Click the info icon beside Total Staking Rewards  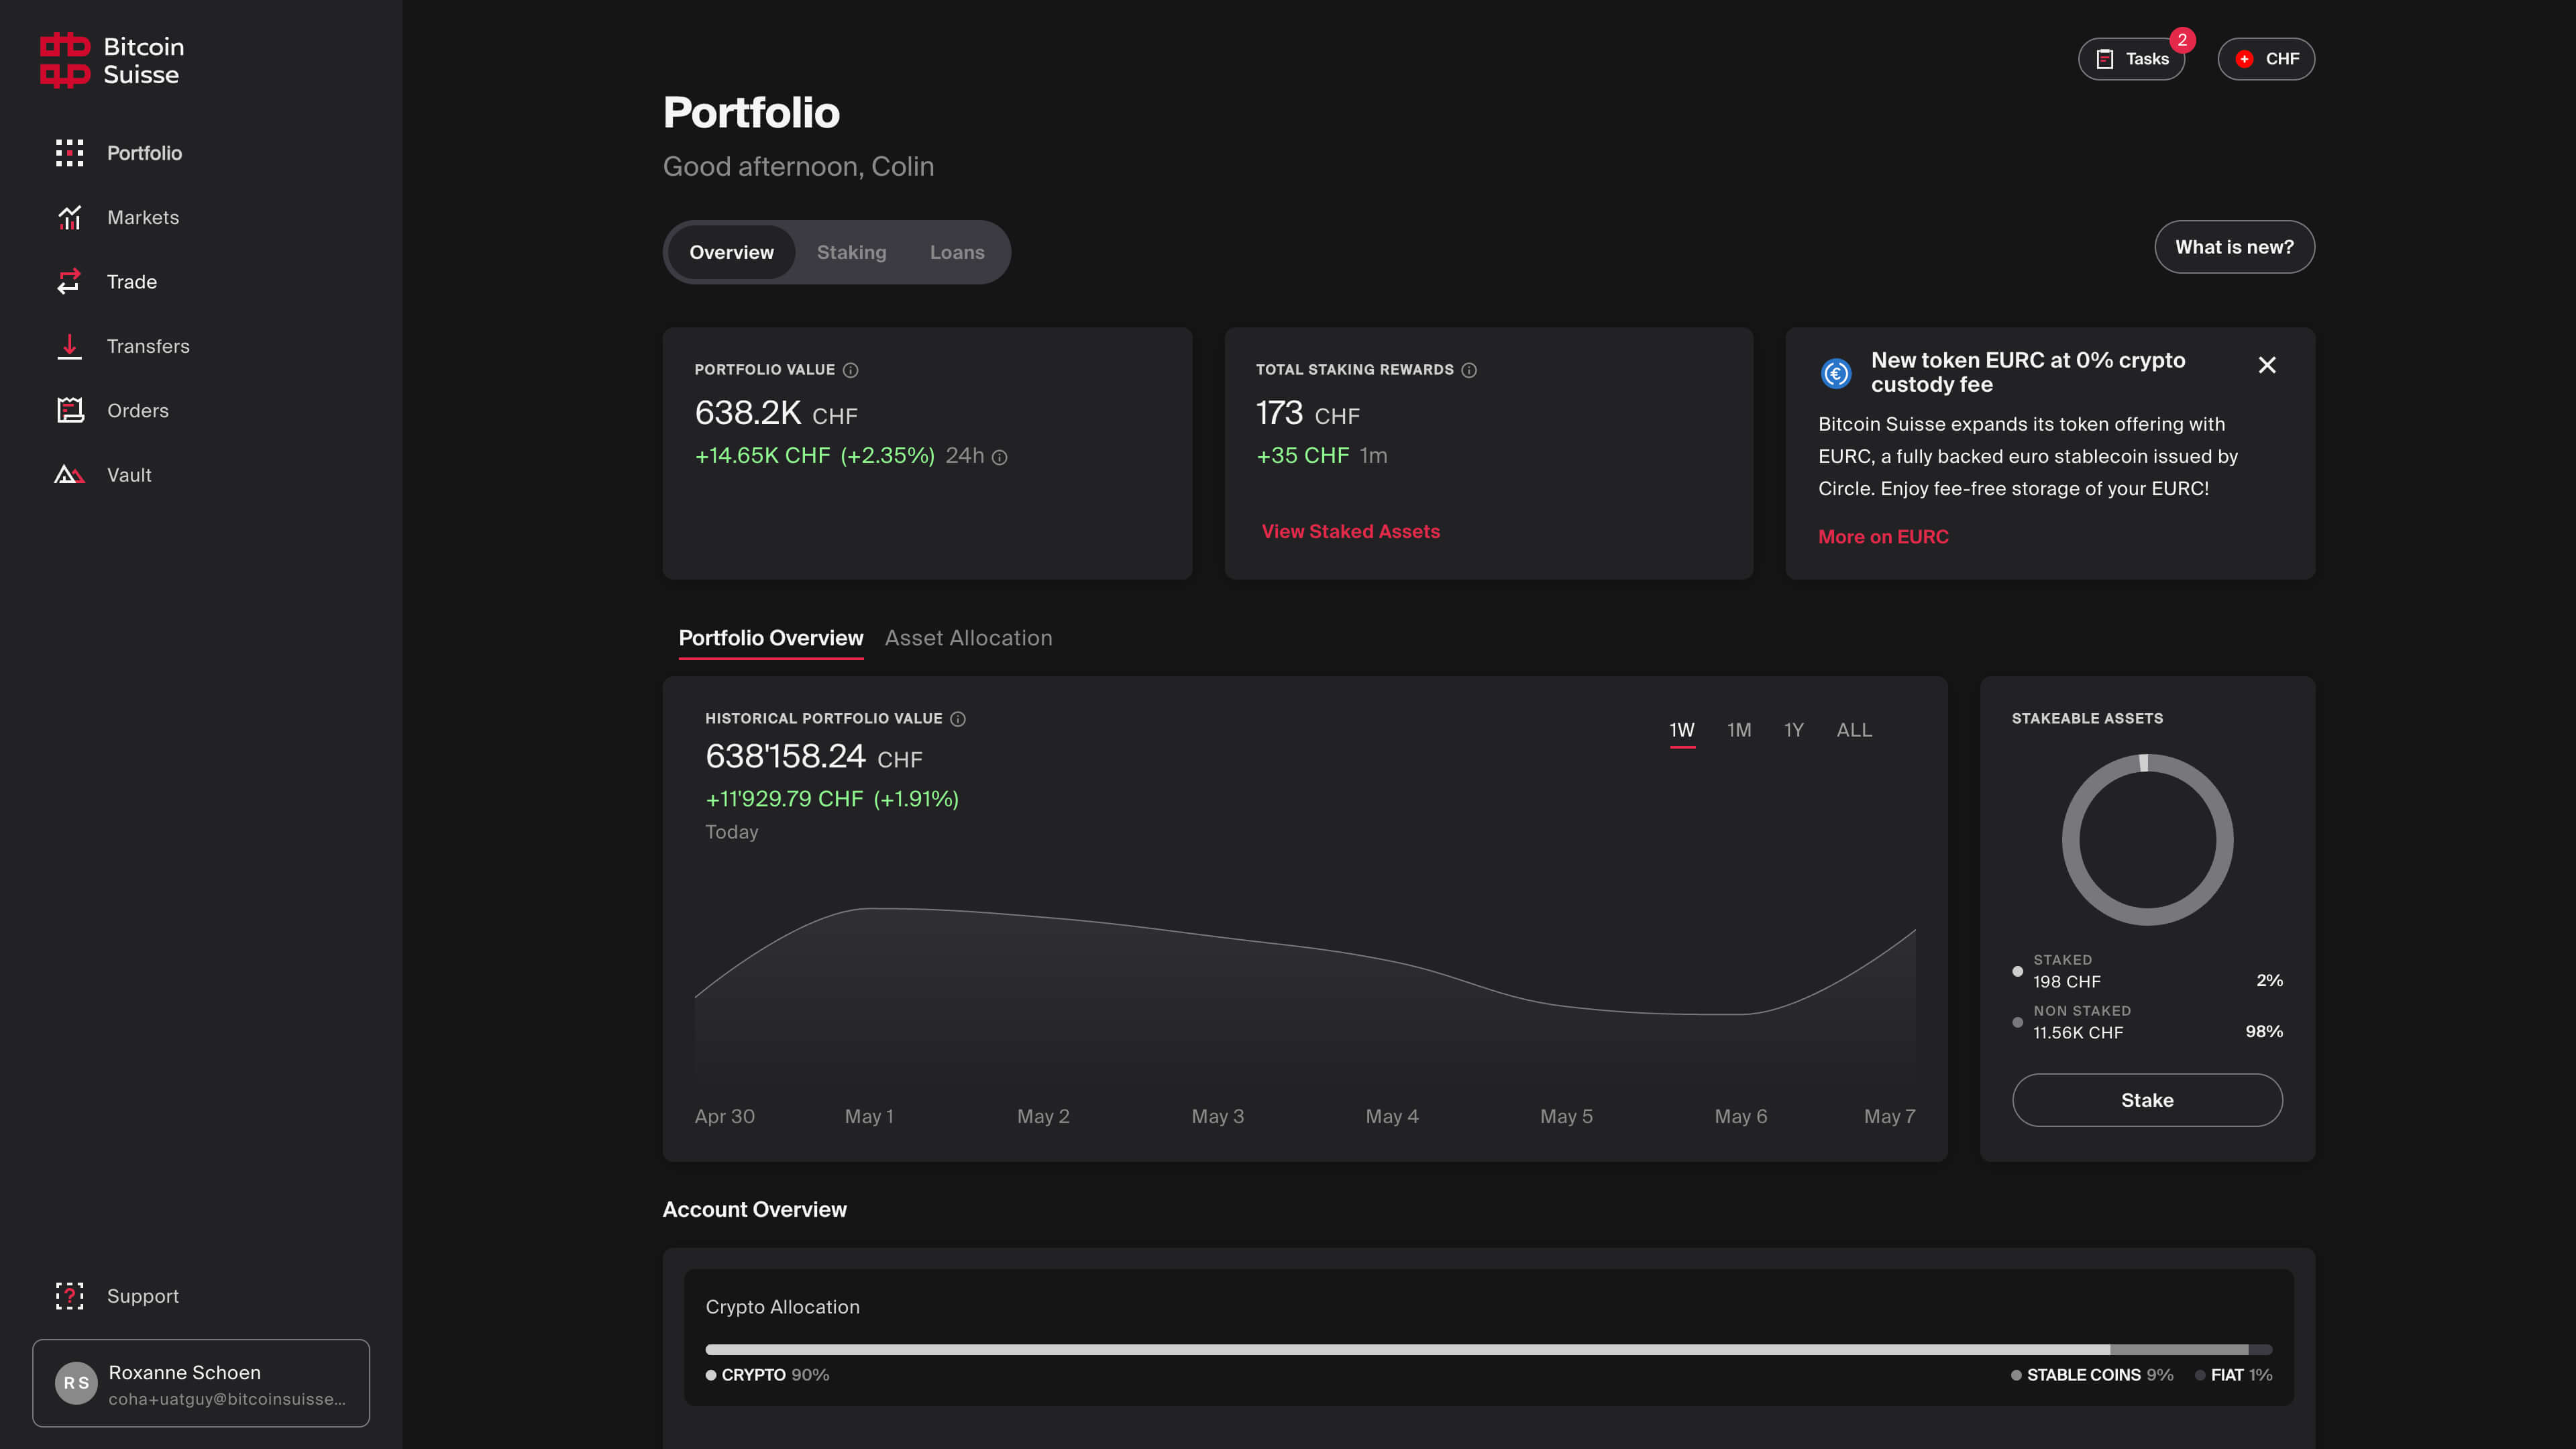(x=1468, y=370)
